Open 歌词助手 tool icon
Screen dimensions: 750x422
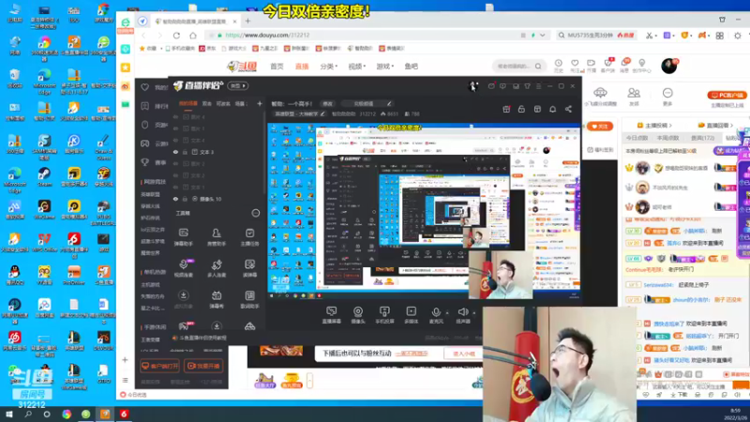(249, 299)
